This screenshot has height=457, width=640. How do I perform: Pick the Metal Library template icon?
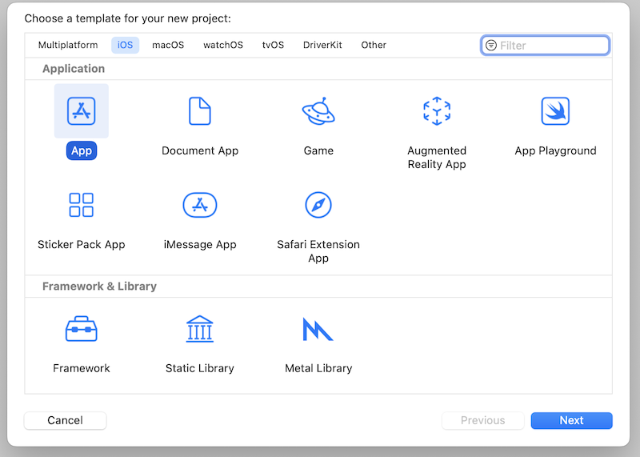click(318, 329)
